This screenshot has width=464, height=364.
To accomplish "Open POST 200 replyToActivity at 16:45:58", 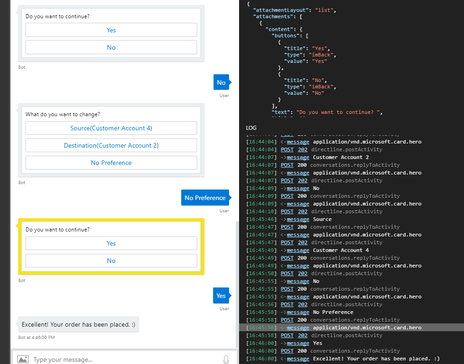I will coord(287,319).
